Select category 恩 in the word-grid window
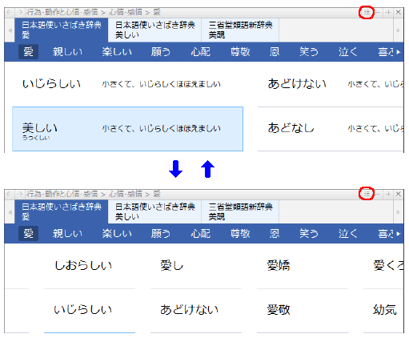409x338 pixels. pyautogui.click(x=275, y=234)
